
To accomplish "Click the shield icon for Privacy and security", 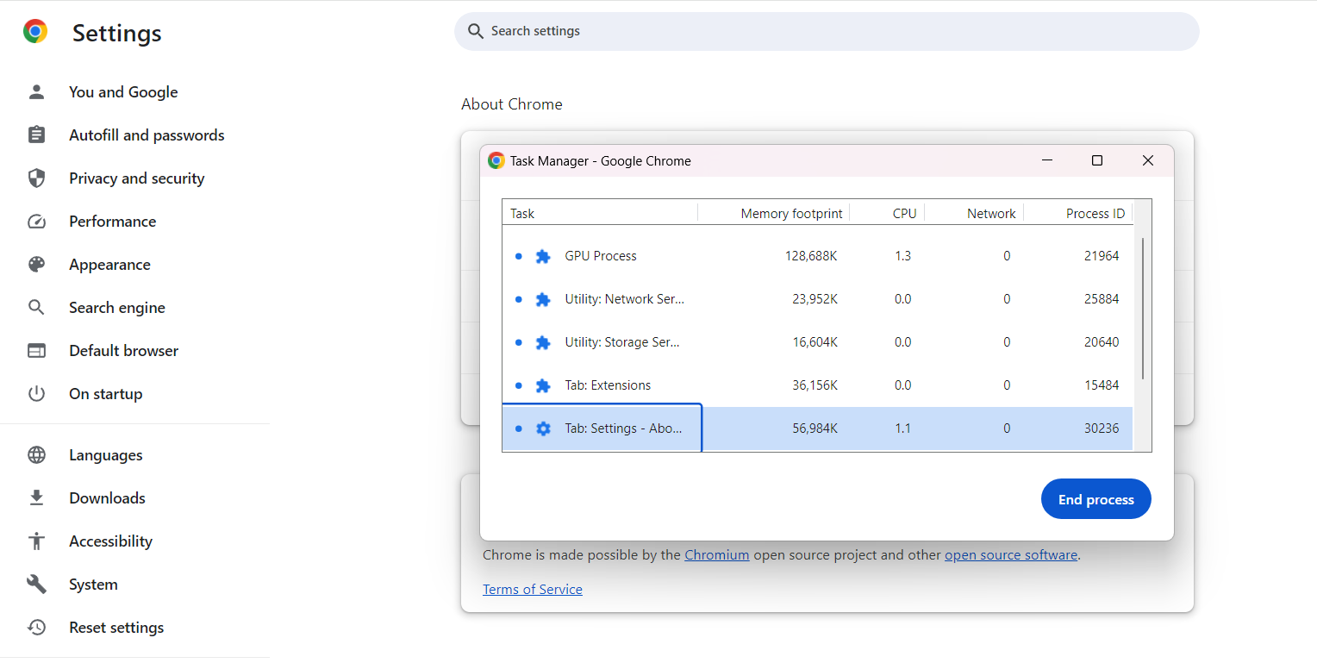I will point(36,178).
